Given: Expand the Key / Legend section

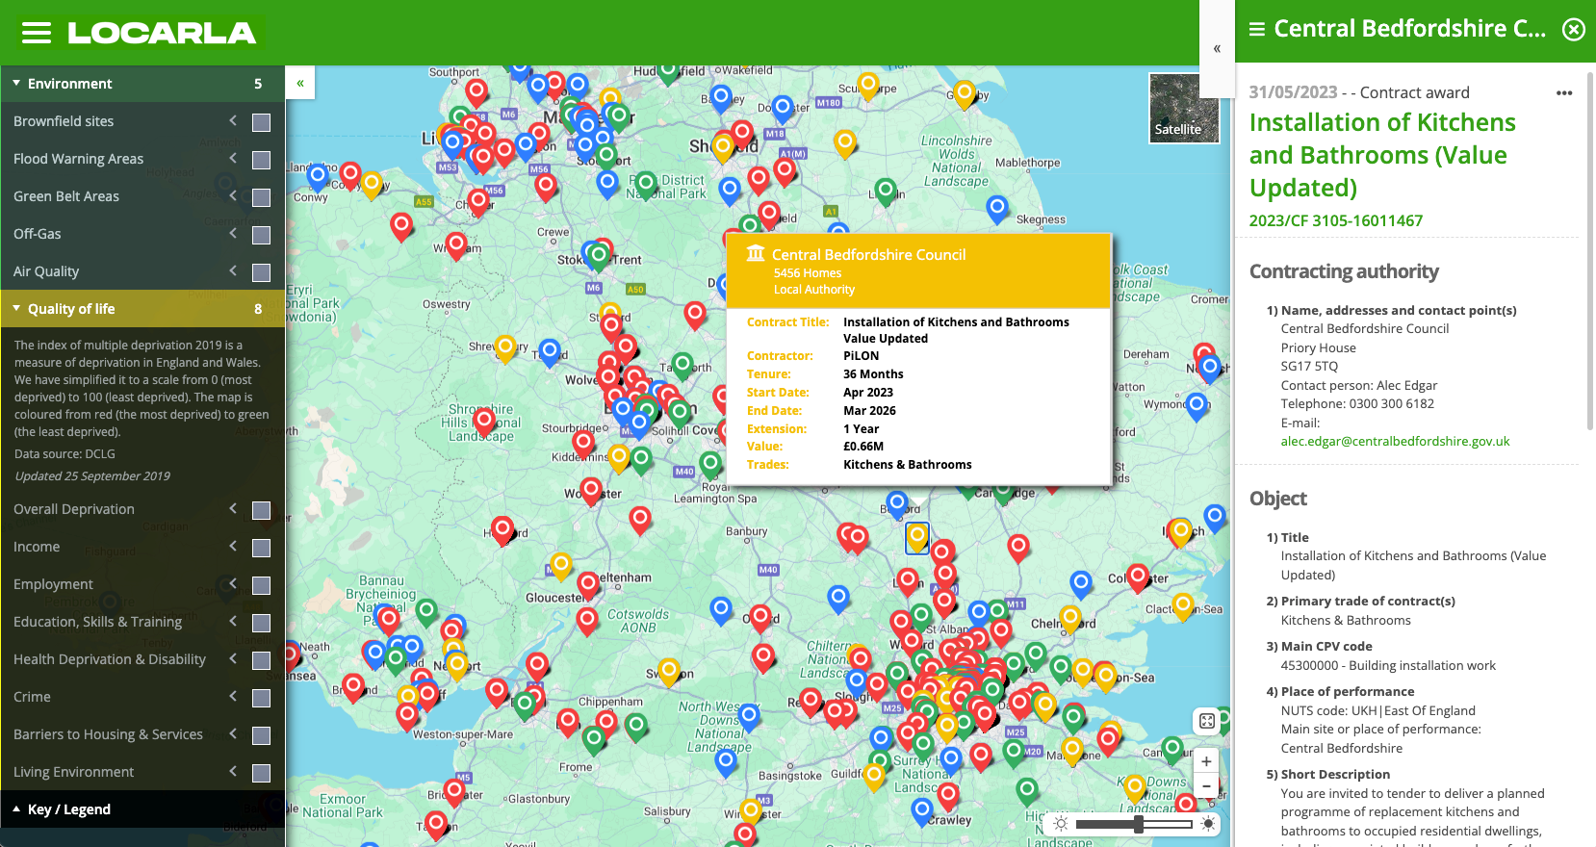Looking at the screenshot, I should click(x=142, y=809).
